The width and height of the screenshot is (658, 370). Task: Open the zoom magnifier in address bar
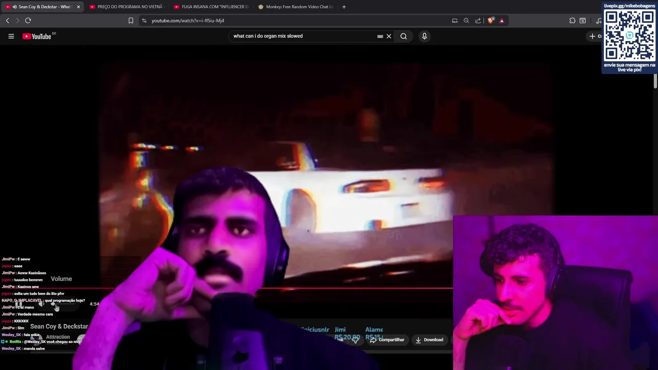[x=466, y=21]
